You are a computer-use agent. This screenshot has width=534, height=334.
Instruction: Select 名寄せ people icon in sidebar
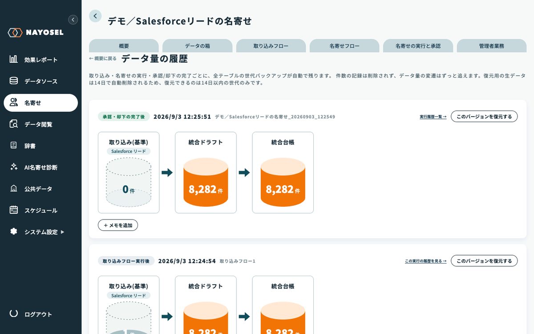(14, 102)
